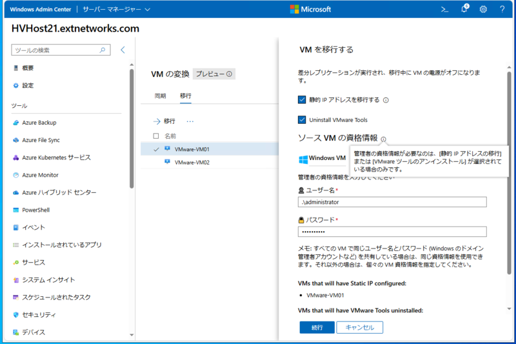Screen dimensions: 516x344
Task: Open スケジュールされたタスク tool
Action: coord(56,298)
